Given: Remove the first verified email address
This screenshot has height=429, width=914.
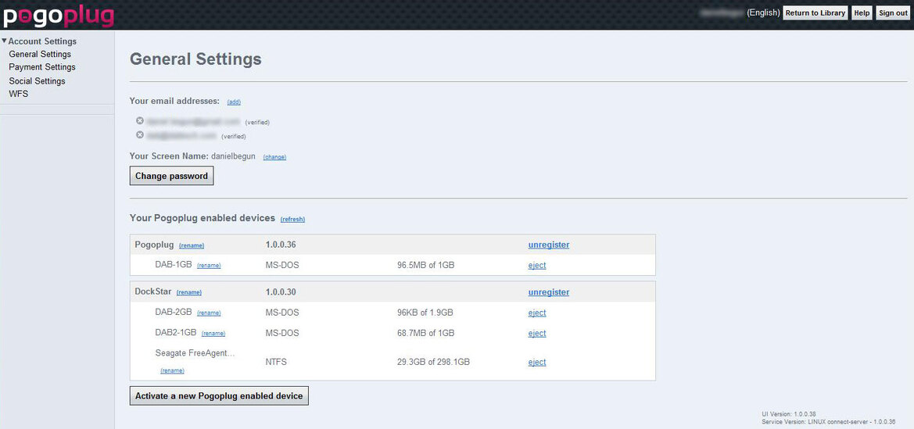Looking at the screenshot, I should point(140,121).
